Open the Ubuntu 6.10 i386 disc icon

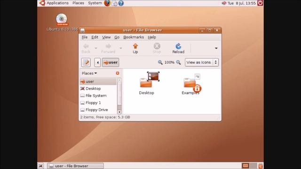tap(62, 20)
